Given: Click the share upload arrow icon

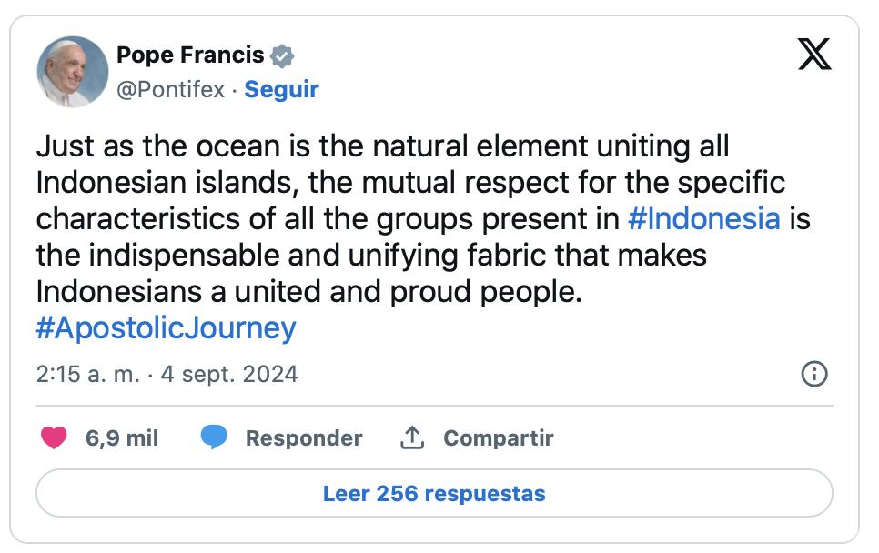Looking at the screenshot, I should point(412,438).
